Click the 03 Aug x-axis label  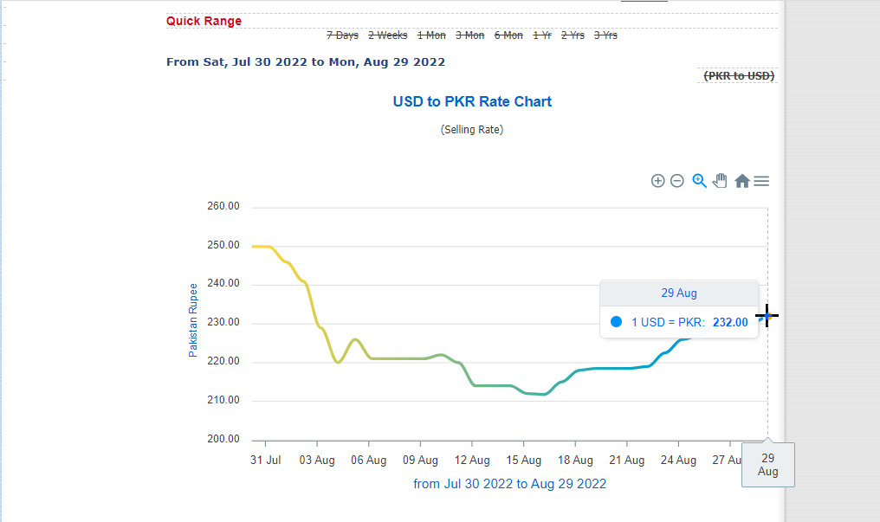point(317,461)
